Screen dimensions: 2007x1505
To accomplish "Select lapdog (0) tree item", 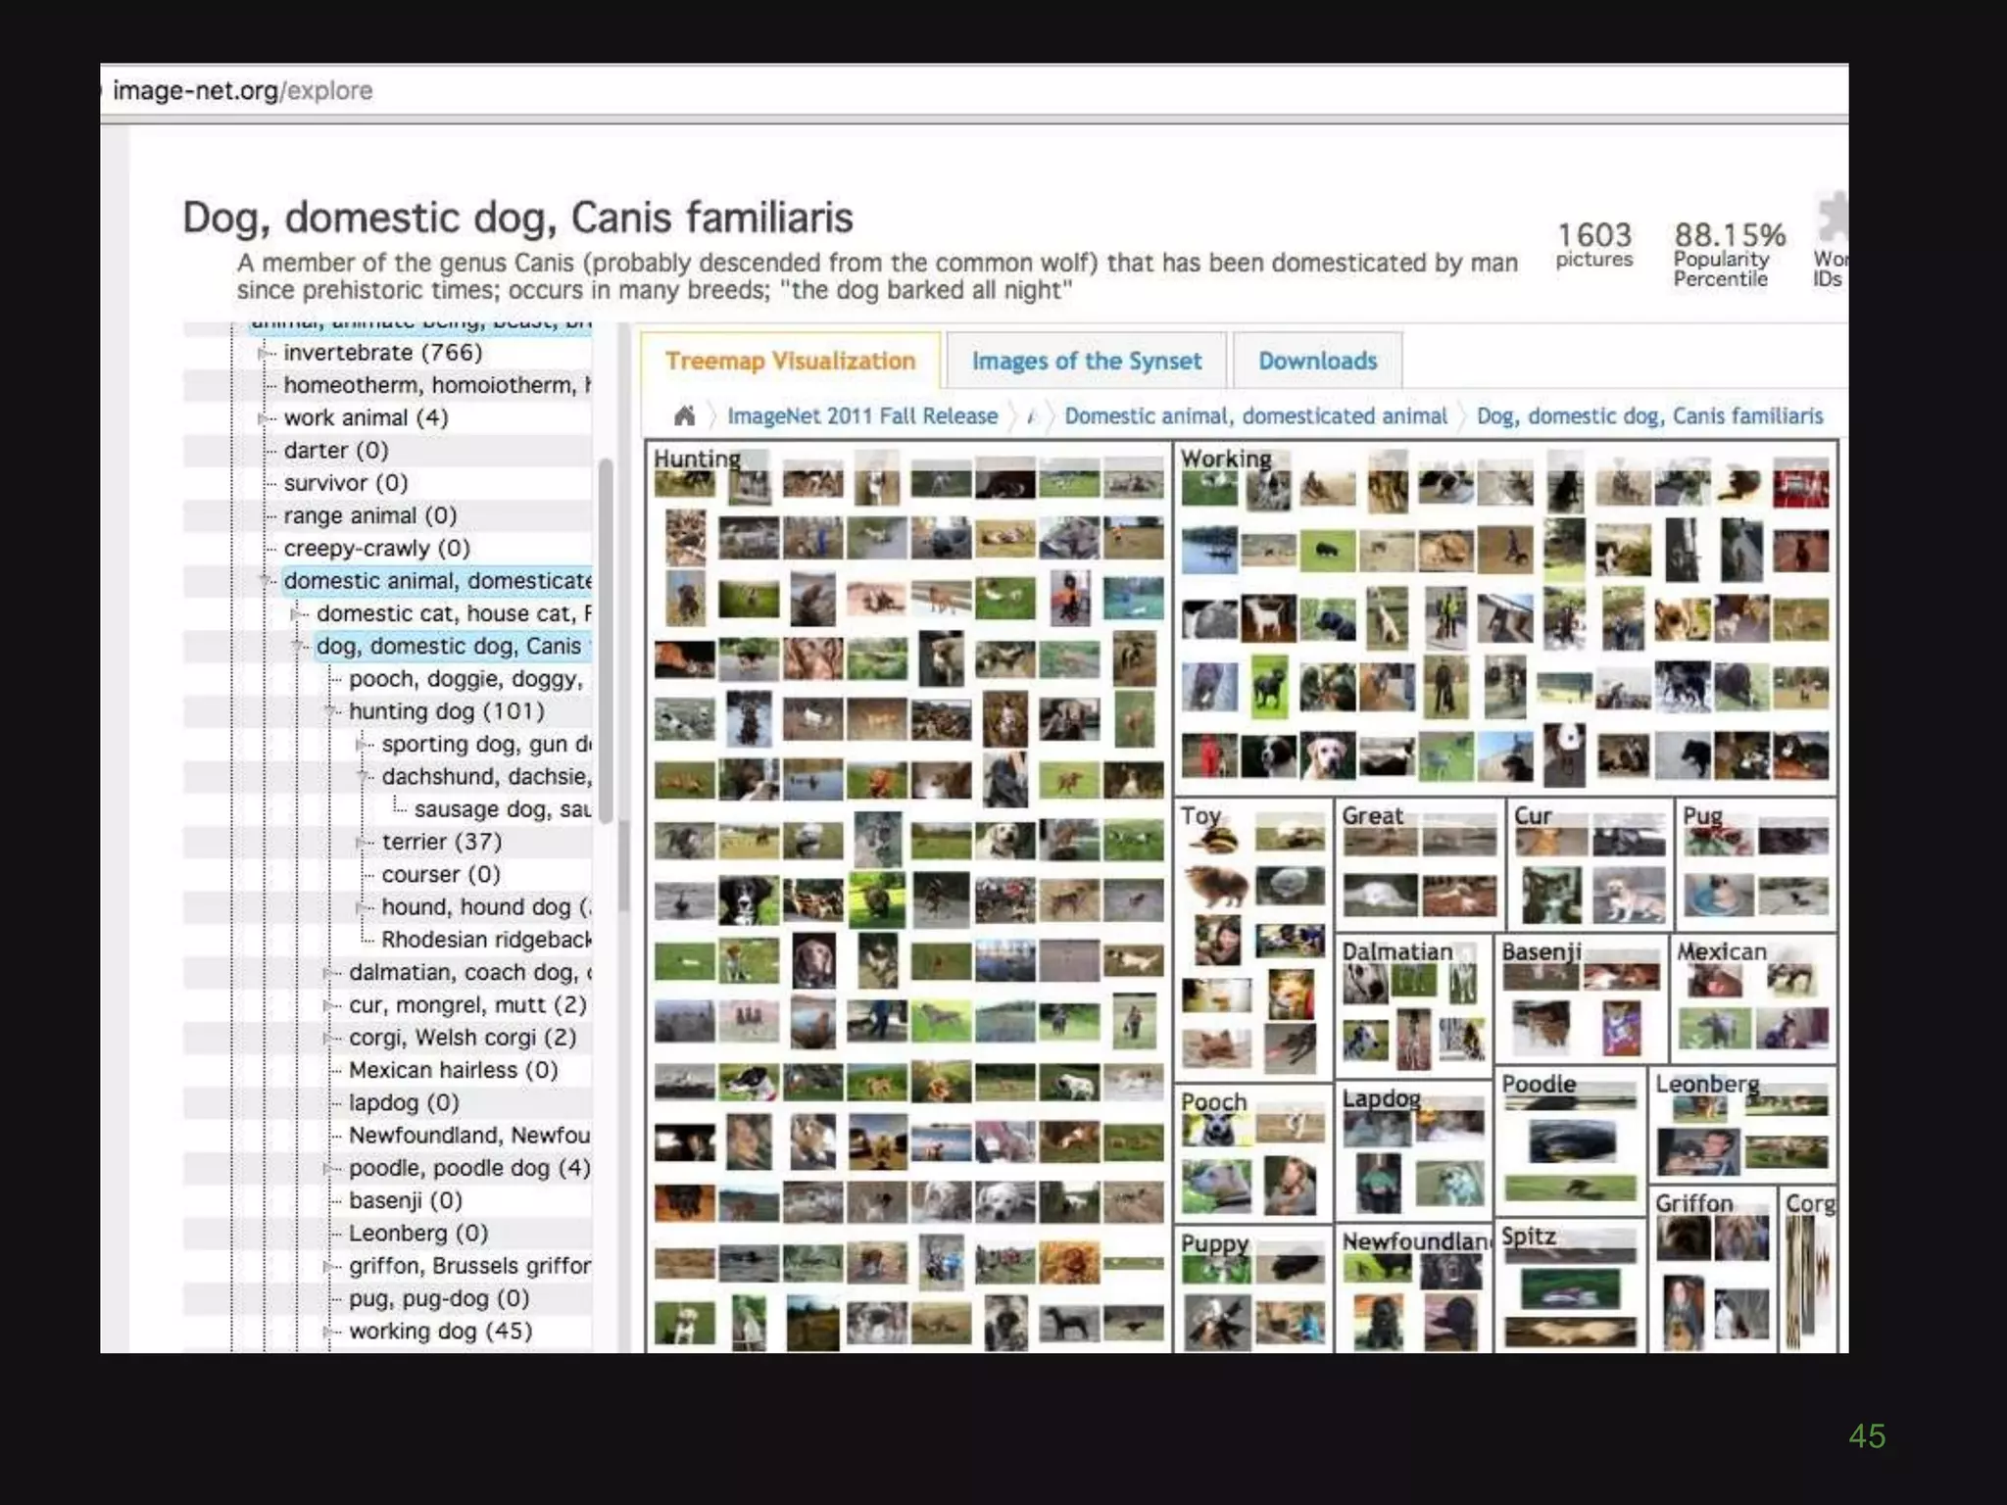I will (404, 1102).
